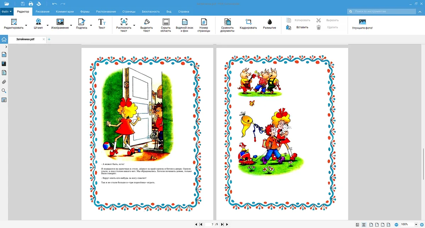Screen dimensions: 425x228
Task: Zoom in with the plus button
Action: [x=422, y=224]
